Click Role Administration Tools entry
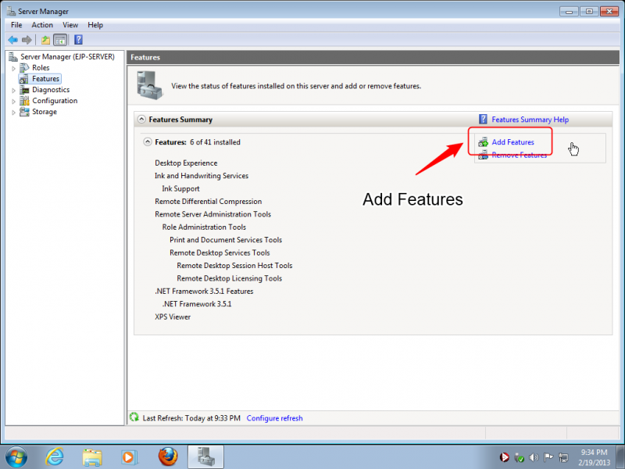This screenshot has height=469, width=625. pyautogui.click(x=204, y=227)
